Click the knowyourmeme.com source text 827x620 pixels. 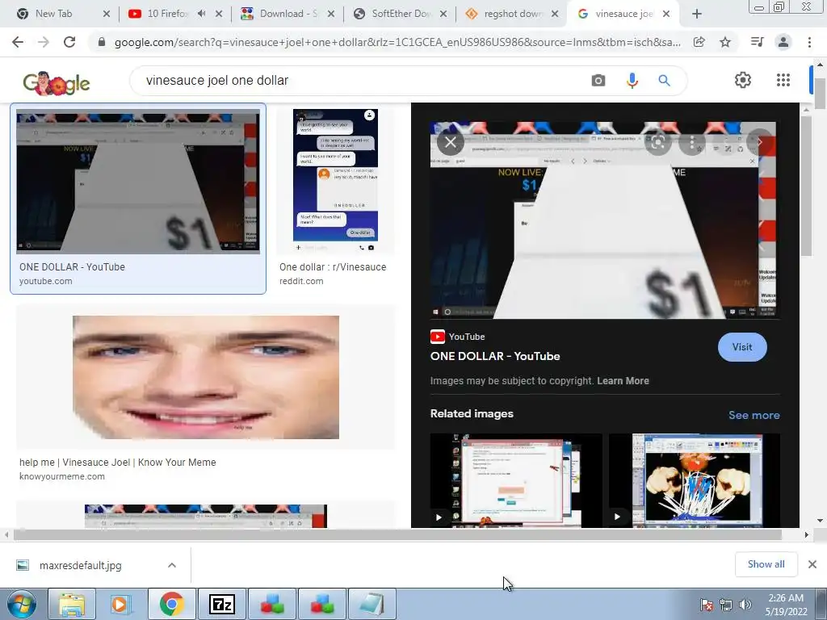61,476
